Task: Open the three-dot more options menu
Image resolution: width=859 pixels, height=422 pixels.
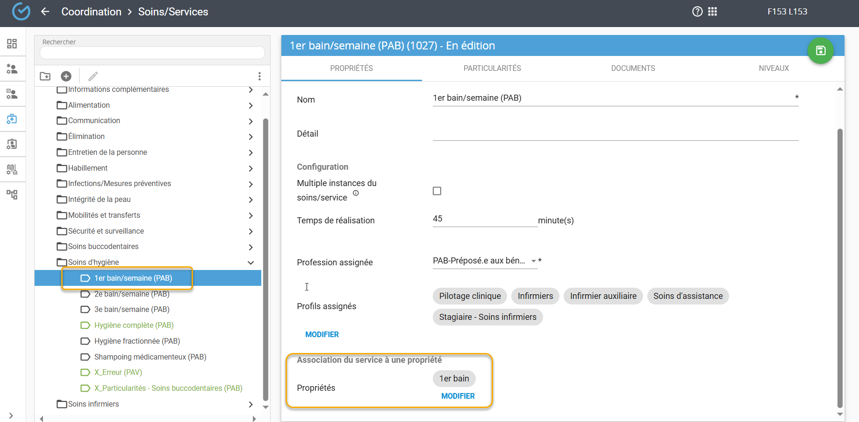Action: (259, 76)
